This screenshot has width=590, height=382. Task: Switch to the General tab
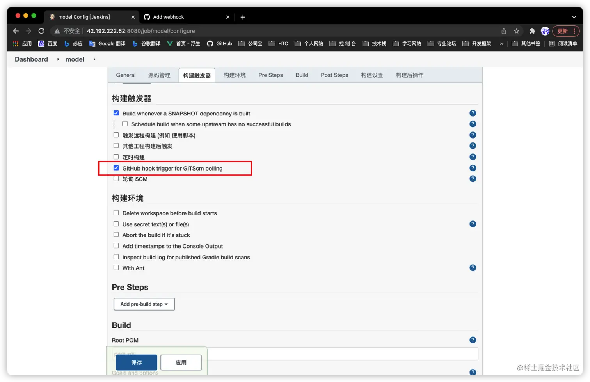[x=126, y=75]
